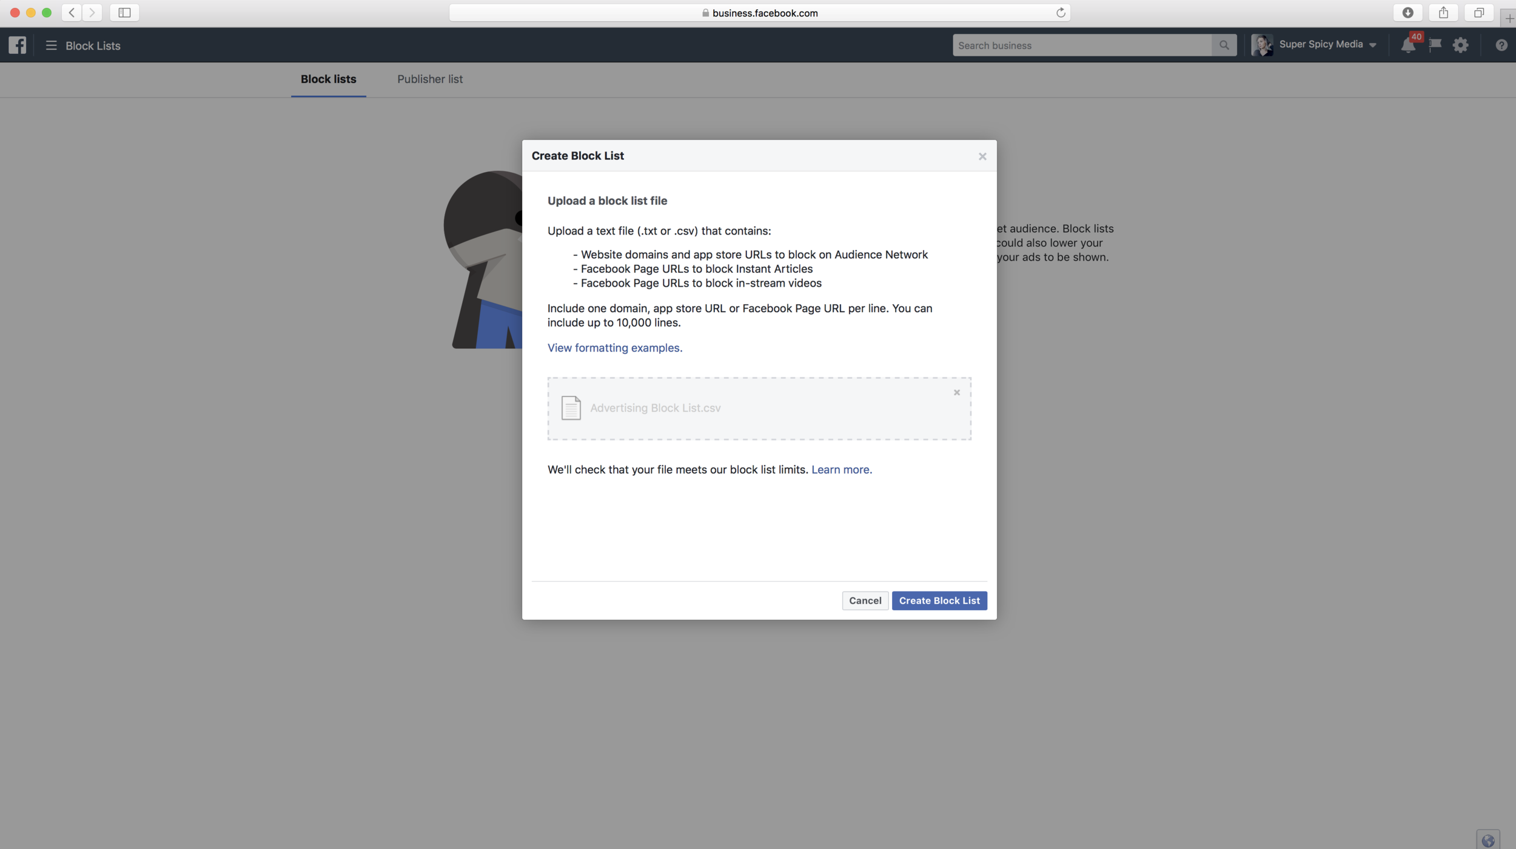Open the hamburger menu beside Block Lists
The width and height of the screenshot is (1516, 849).
(x=51, y=45)
